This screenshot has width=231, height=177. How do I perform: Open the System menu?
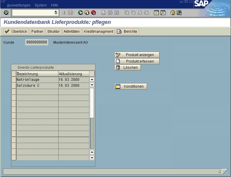pos(41,5)
